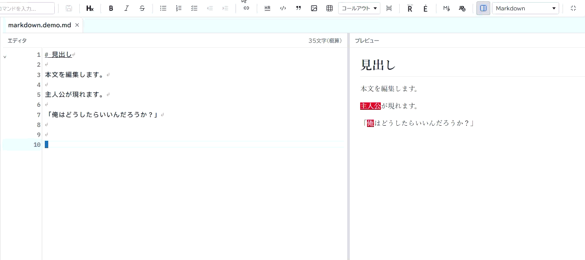Insert an inline code block
The width and height of the screenshot is (585, 260).
pyautogui.click(x=283, y=8)
